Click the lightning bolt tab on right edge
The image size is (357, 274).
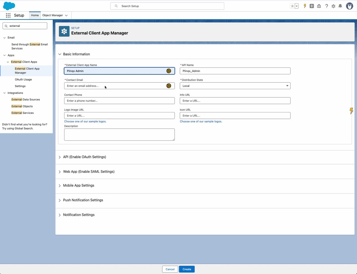click(x=351, y=111)
